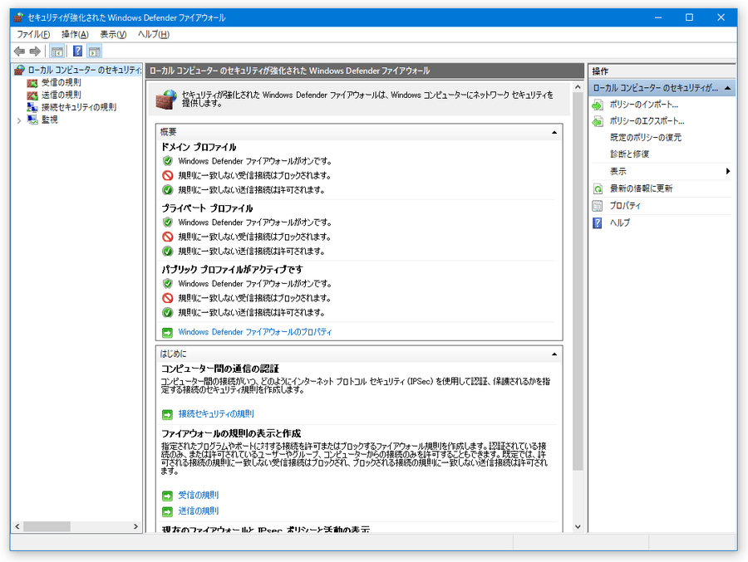Click the tree pane horizontal scrollbar thumb
Screen dimensions: 748x562
click(x=47, y=526)
